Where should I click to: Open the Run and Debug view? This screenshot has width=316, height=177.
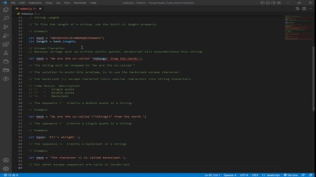pos(6,35)
